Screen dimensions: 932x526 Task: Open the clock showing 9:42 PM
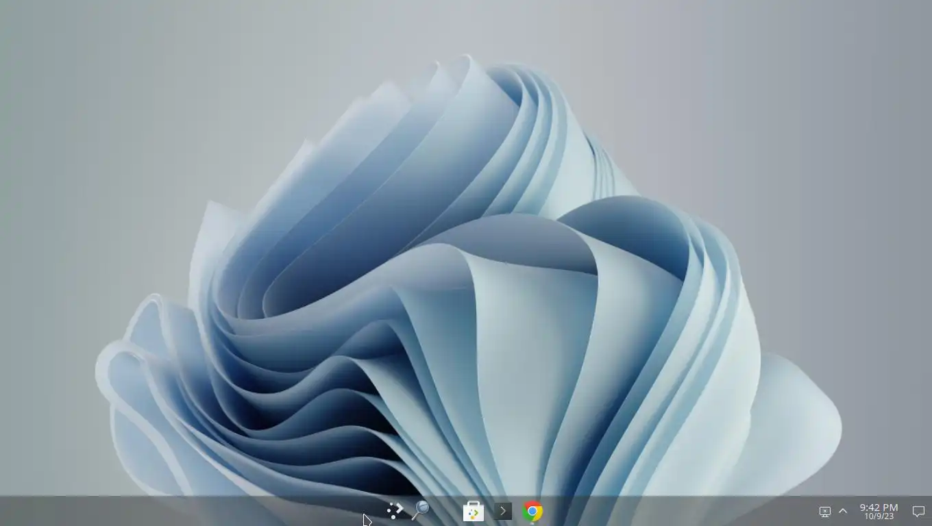[879, 511]
